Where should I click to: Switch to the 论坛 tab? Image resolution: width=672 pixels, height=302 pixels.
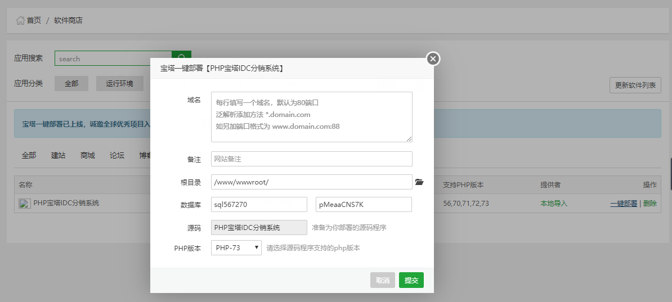coord(117,155)
